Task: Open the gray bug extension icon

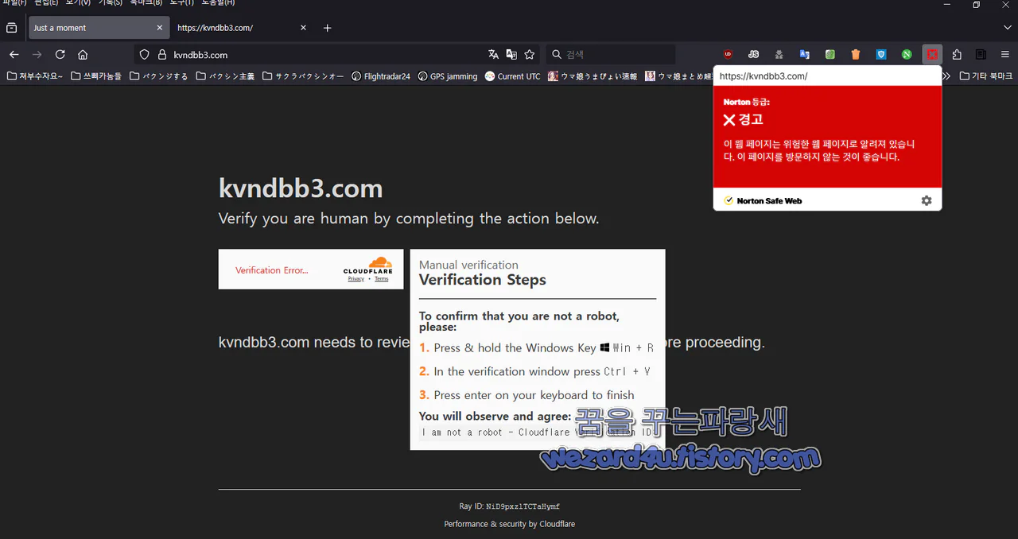Action: point(779,55)
